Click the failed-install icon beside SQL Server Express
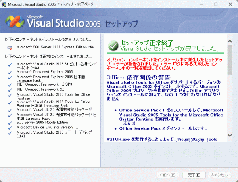This screenshot has width=238, height=182. pyautogui.click(x=10, y=48)
